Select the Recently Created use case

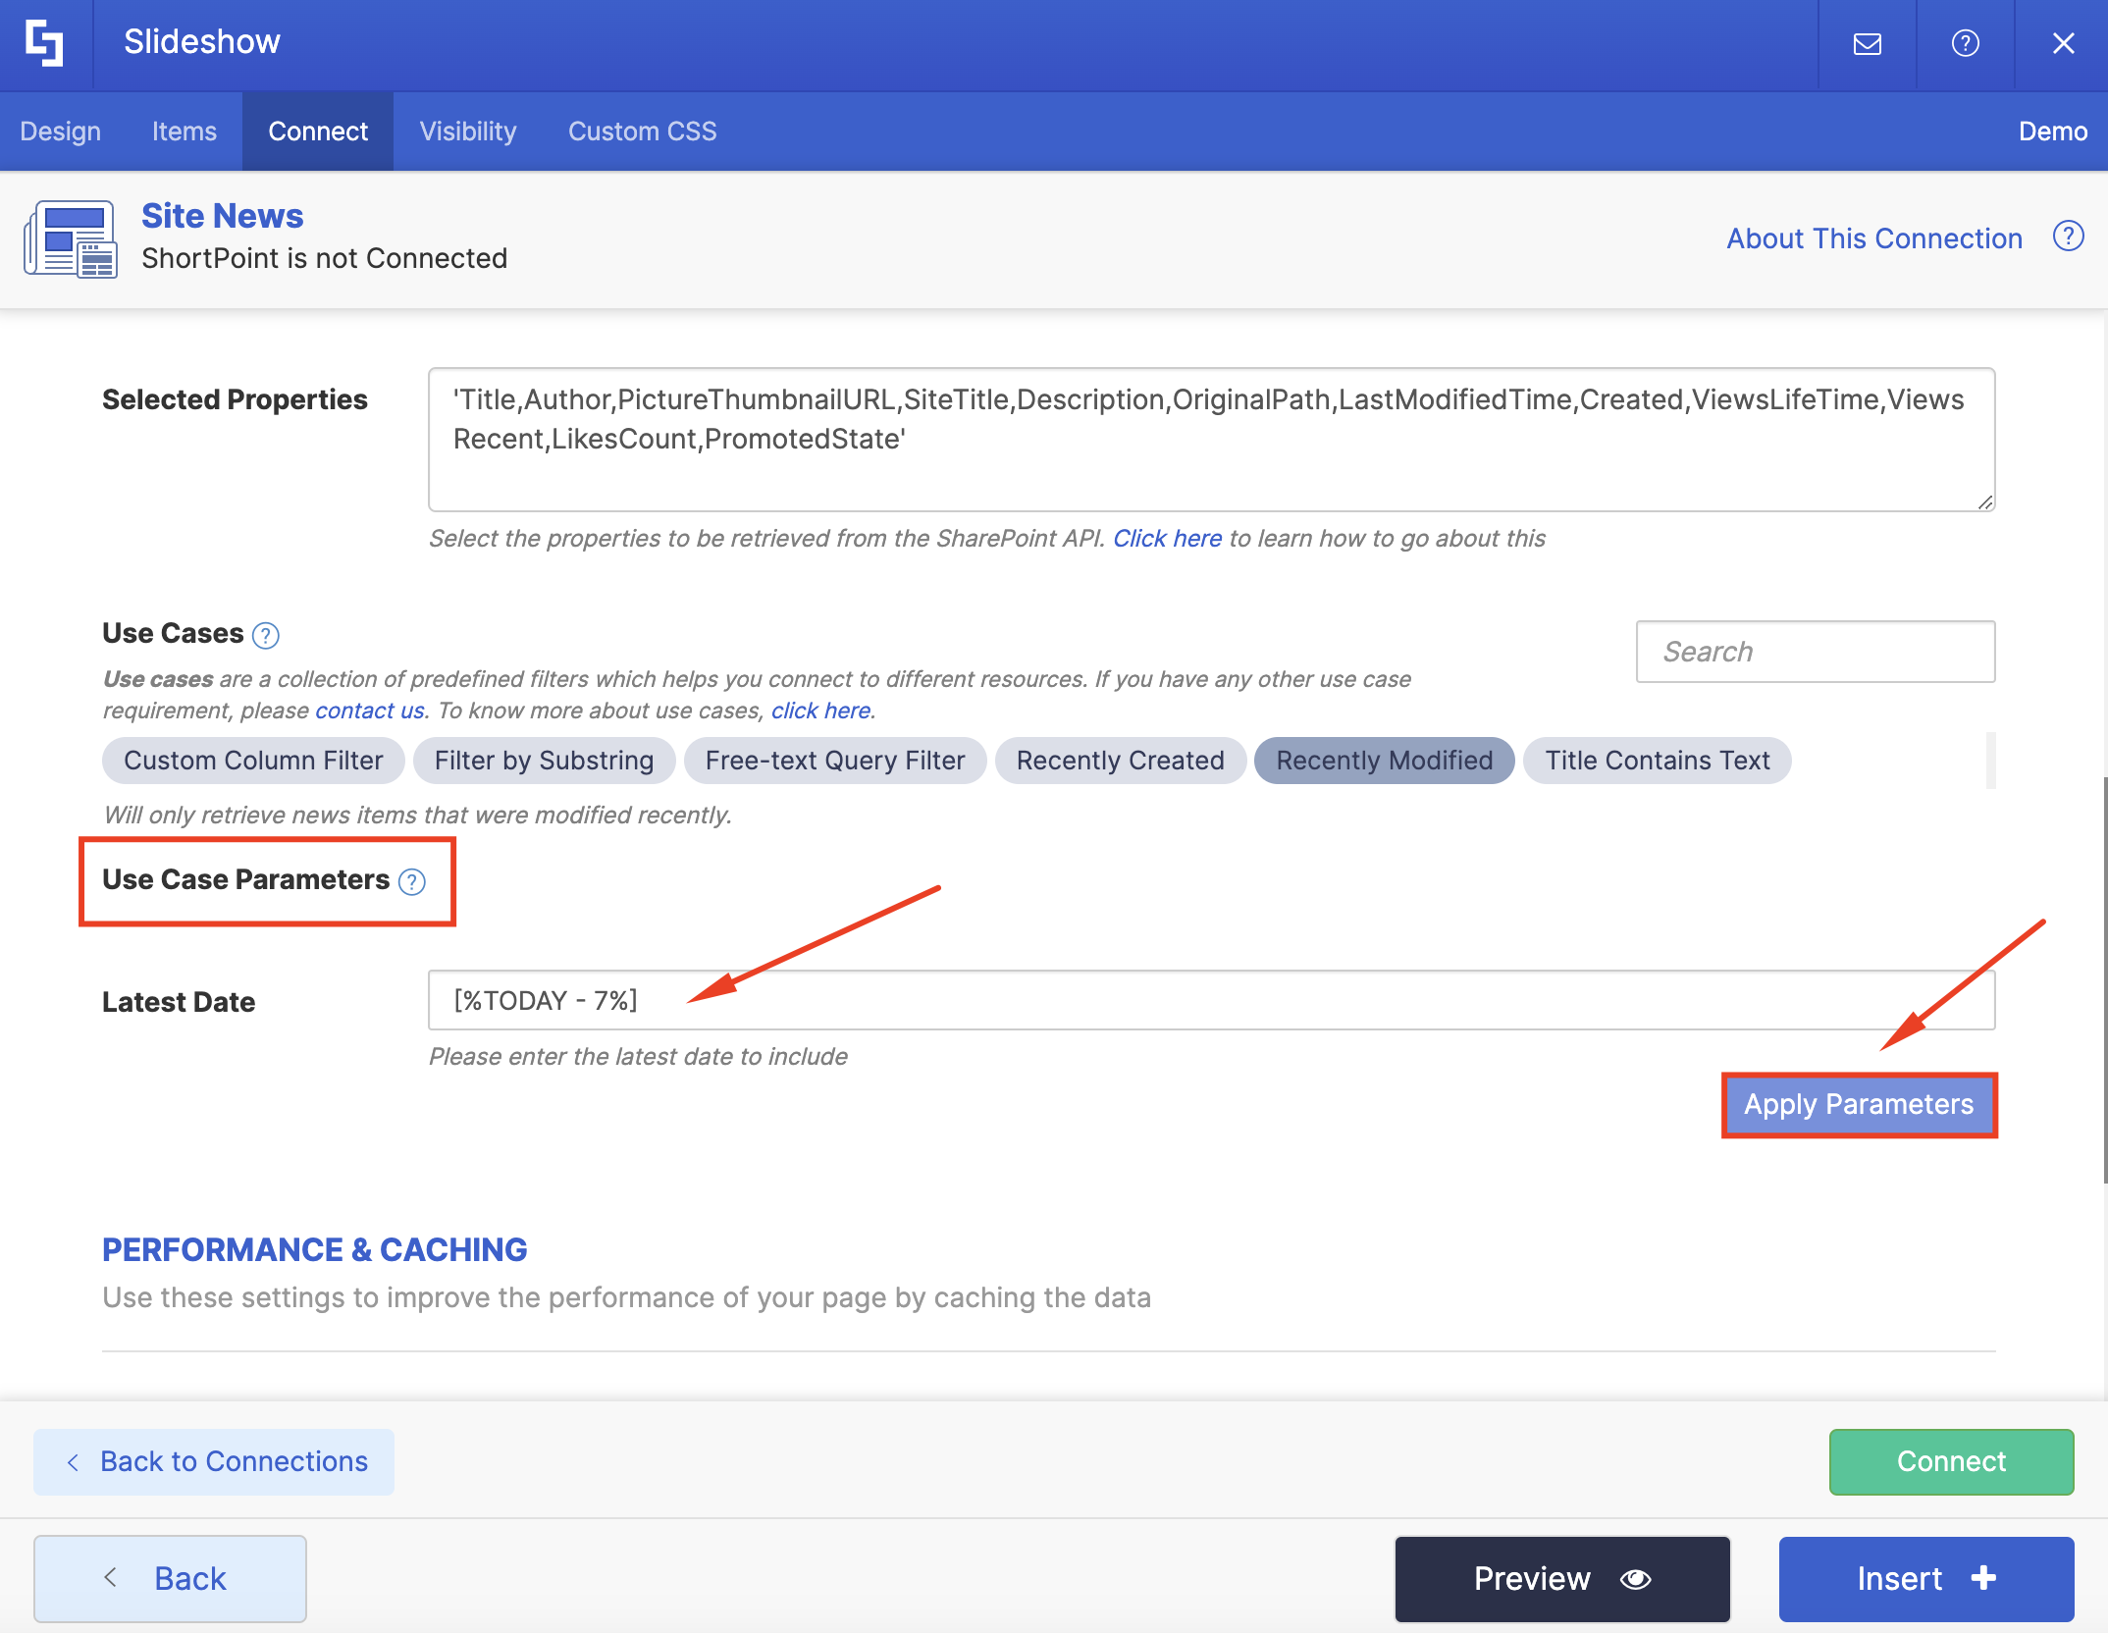(x=1120, y=761)
